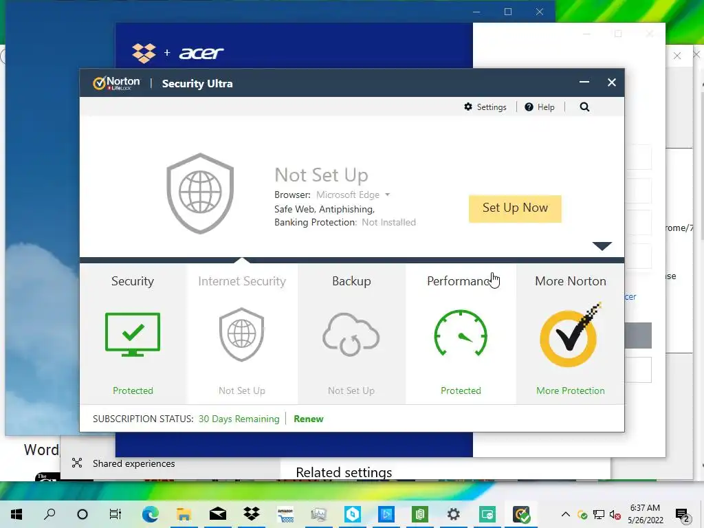Close the Norton Security Ultra window

pyautogui.click(x=611, y=82)
